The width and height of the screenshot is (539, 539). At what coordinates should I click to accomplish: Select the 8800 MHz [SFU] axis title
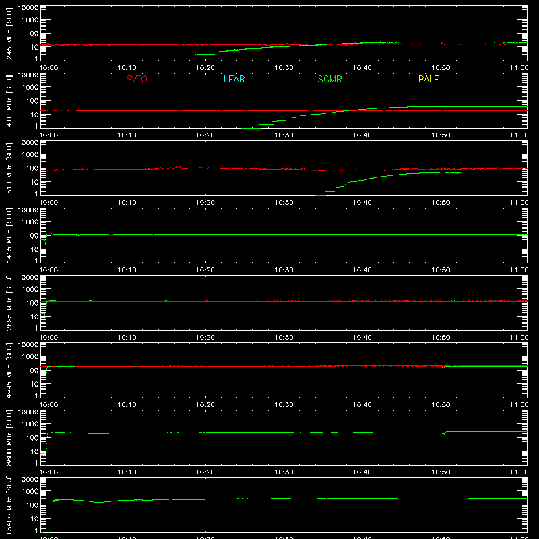click(x=9, y=437)
